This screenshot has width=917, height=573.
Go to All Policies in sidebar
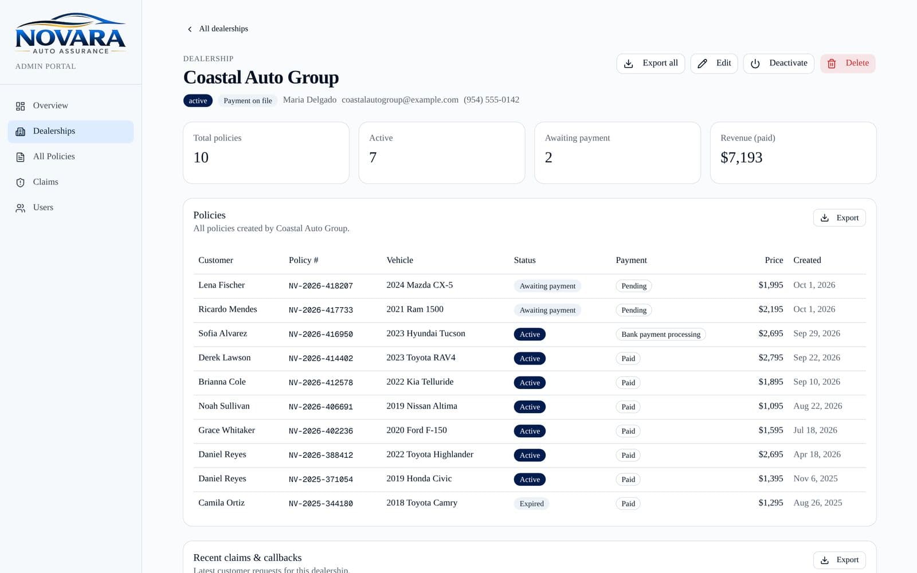pos(70,156)
